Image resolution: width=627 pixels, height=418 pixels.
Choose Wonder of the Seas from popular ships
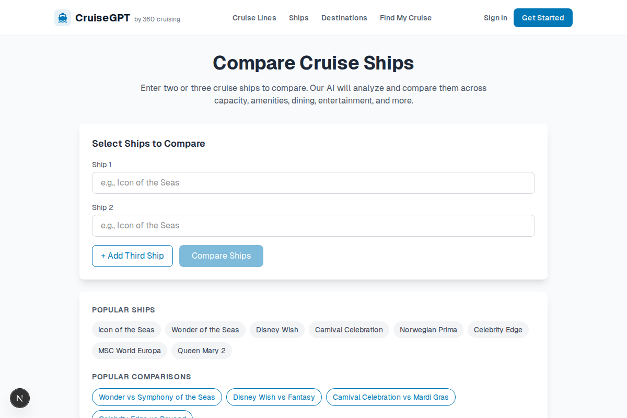point(205,330)
